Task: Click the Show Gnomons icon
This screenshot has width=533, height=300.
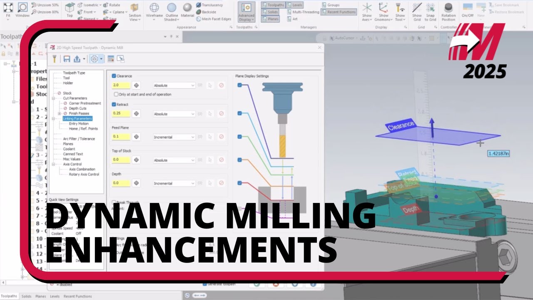Action: pos(384,7)
